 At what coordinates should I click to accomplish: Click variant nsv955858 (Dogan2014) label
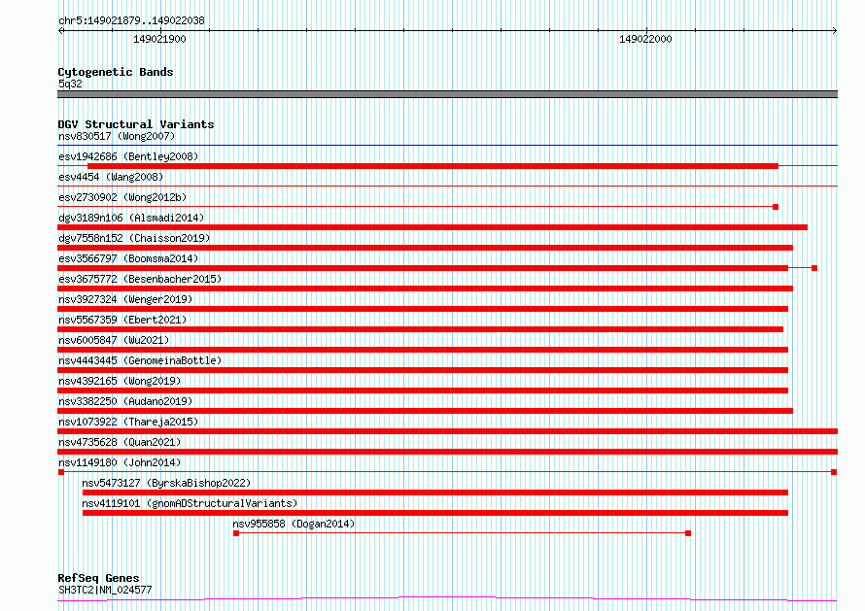click(294, 524)
